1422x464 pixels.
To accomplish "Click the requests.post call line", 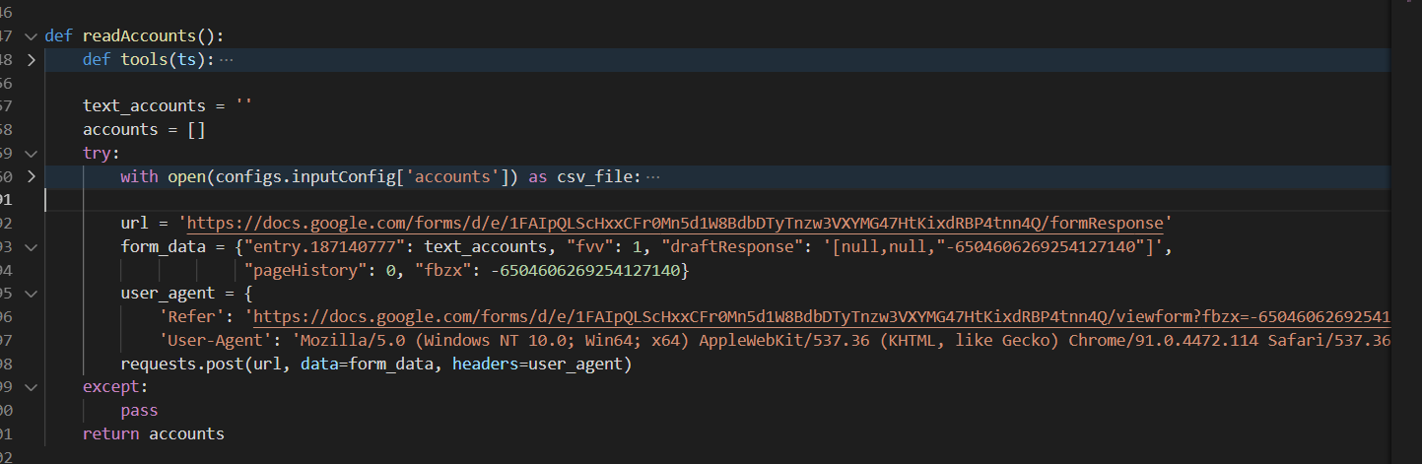I will coord(374,365).
